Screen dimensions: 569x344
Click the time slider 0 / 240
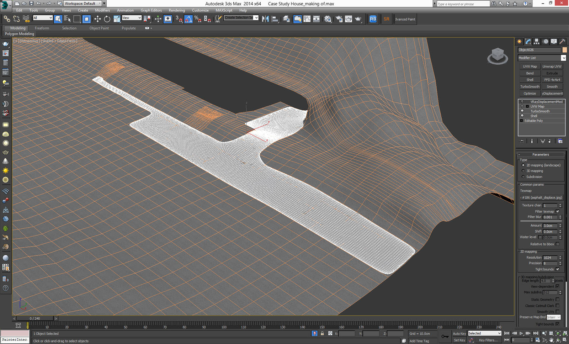(35, 318)
